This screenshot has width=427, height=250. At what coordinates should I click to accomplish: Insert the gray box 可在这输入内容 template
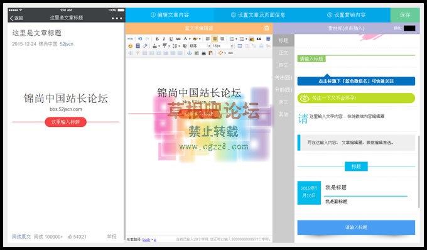[356, 143]
